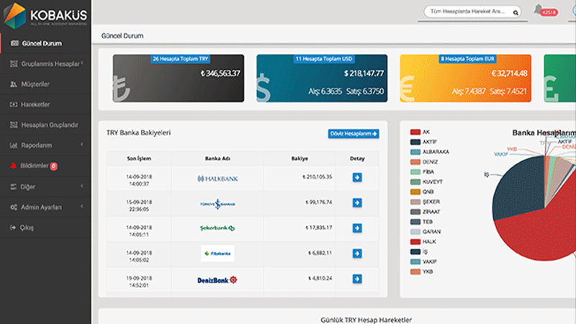Click the DenizBank logo
The image size is (576, 324).
217,280
